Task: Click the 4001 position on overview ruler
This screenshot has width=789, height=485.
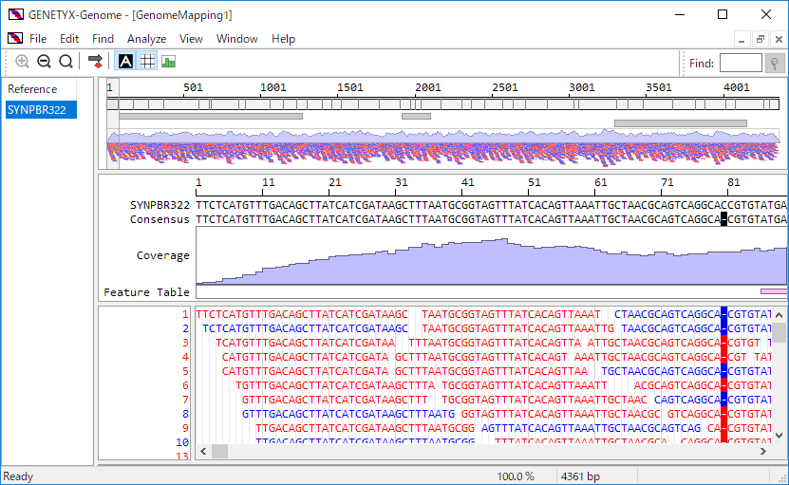Action: (x=736, y=87)
